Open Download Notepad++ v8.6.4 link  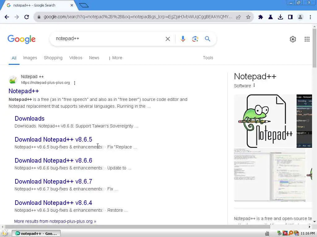53,203
